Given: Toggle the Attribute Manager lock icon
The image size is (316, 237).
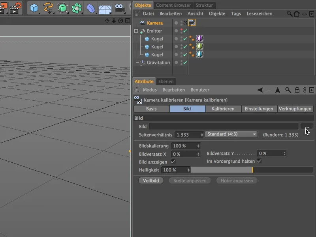Looking at the screenshot, I should [297, 90].
